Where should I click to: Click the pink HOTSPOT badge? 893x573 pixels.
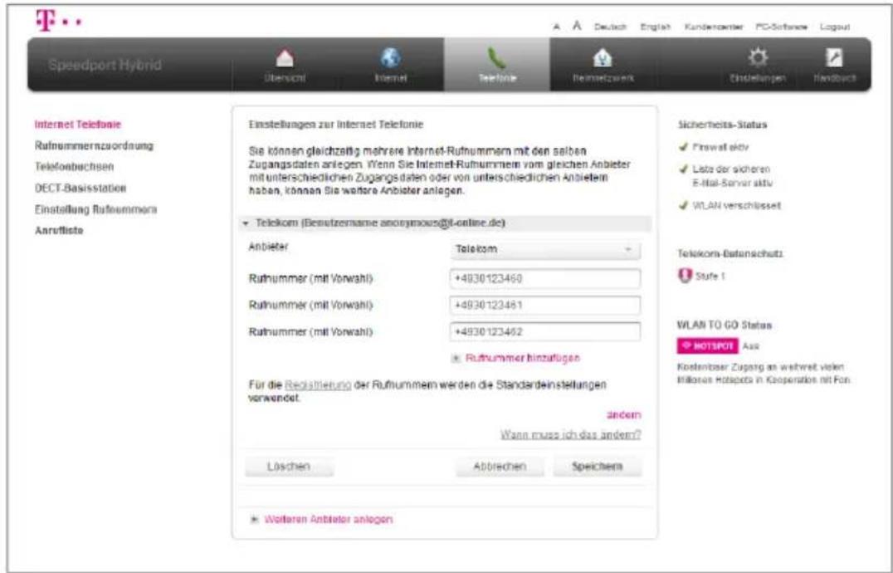click(707, 345)
